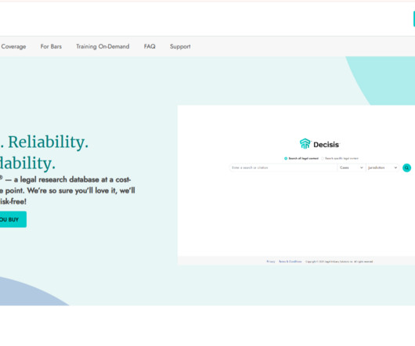Open the FAQ page

pos(150,46)
